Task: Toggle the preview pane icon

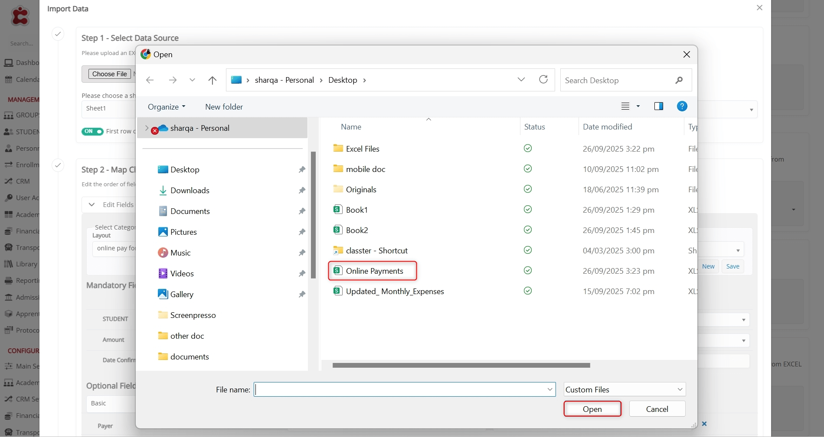Action: [x=658, y=107]
